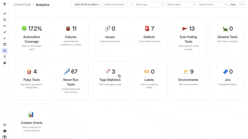Open the Plans list icon in sidebar

5,26
